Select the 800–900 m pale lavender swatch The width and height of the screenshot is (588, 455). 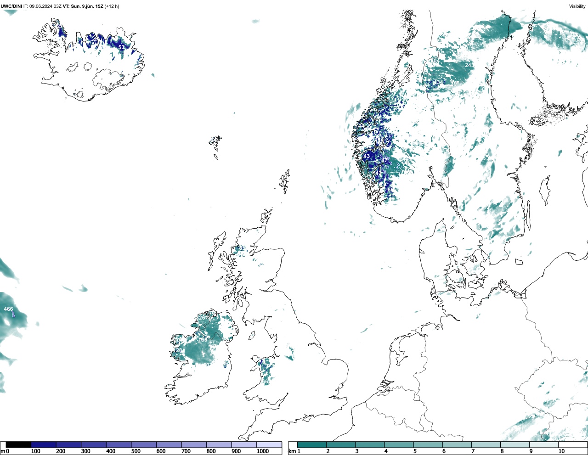[x=219, y=444]
